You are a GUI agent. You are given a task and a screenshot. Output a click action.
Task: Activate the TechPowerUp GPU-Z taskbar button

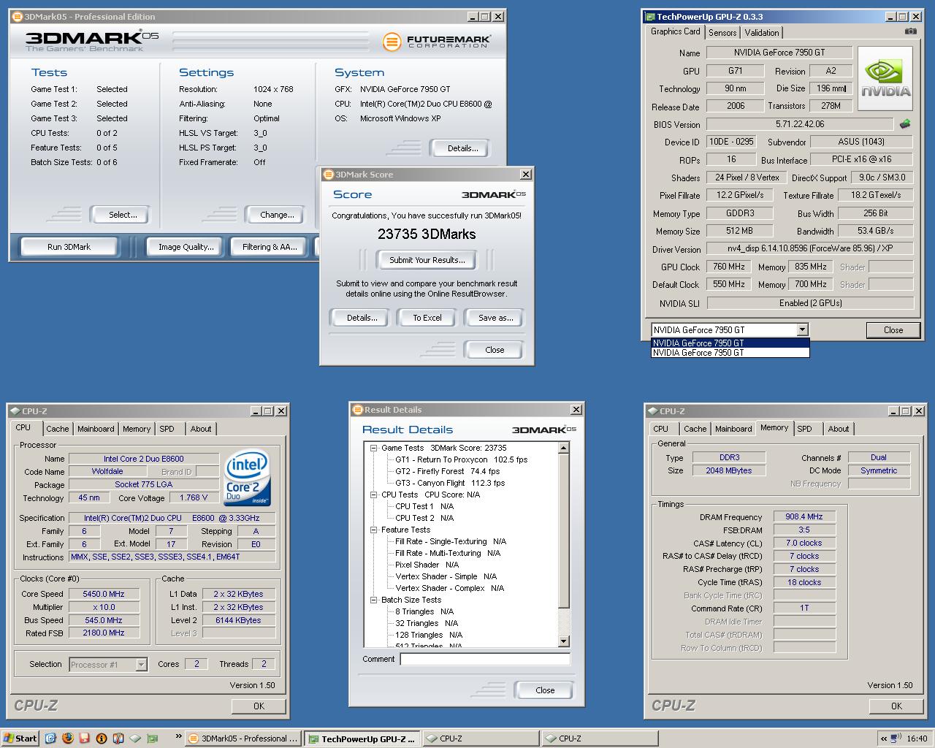click(x=363, y=739)
